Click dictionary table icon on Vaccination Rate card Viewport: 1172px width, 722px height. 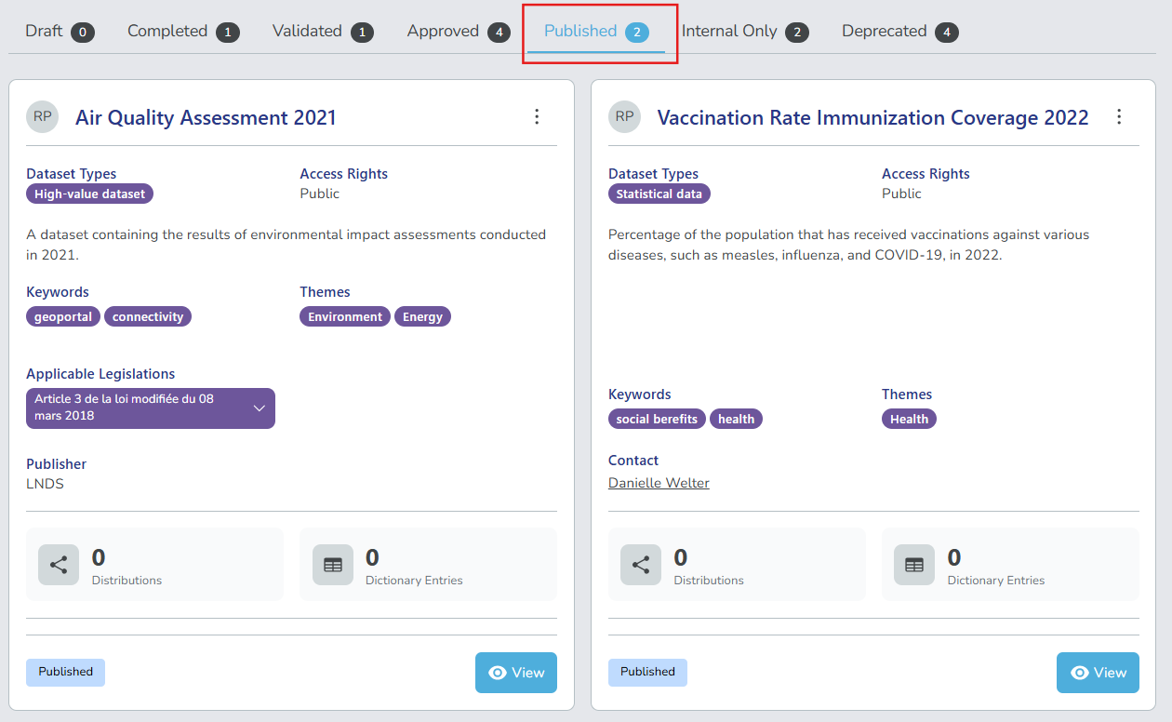click(x=914, y=565)
